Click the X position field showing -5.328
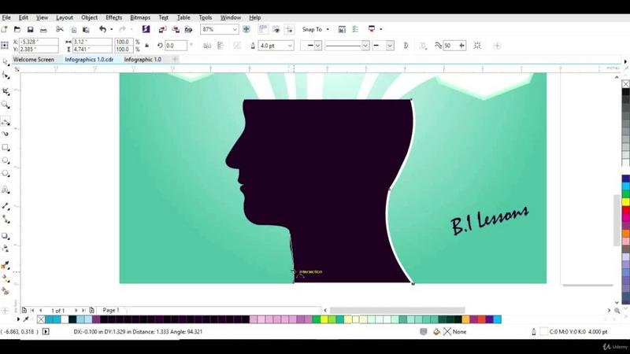This screenshot has width=630, height=354. coord(39,42)
